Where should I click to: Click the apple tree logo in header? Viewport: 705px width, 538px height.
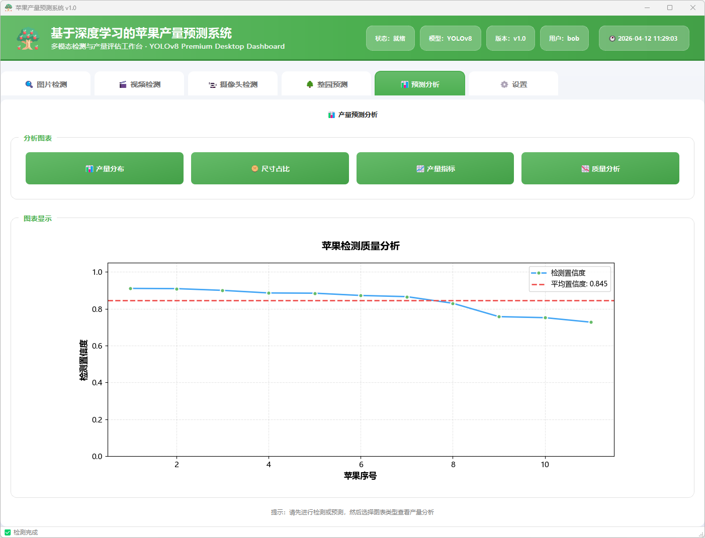28,39
